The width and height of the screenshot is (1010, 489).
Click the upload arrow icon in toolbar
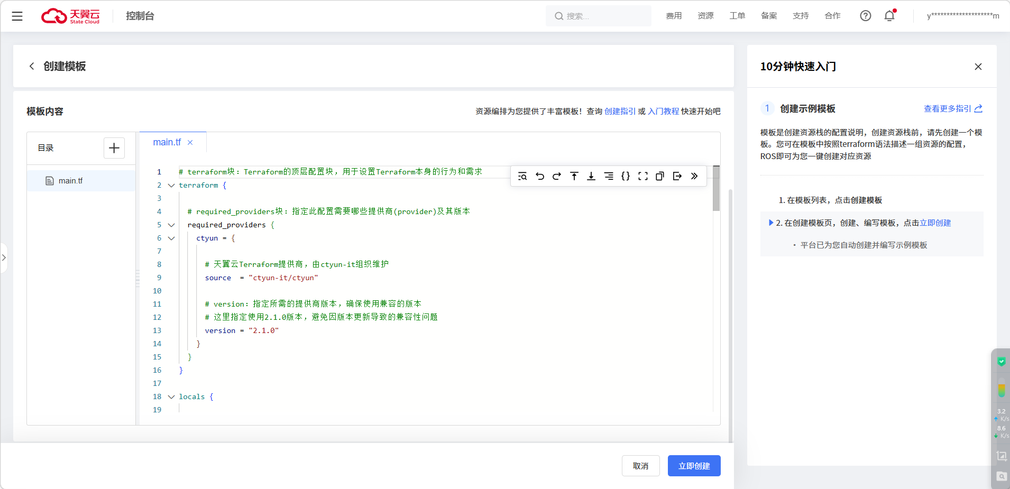click(574, 176)
